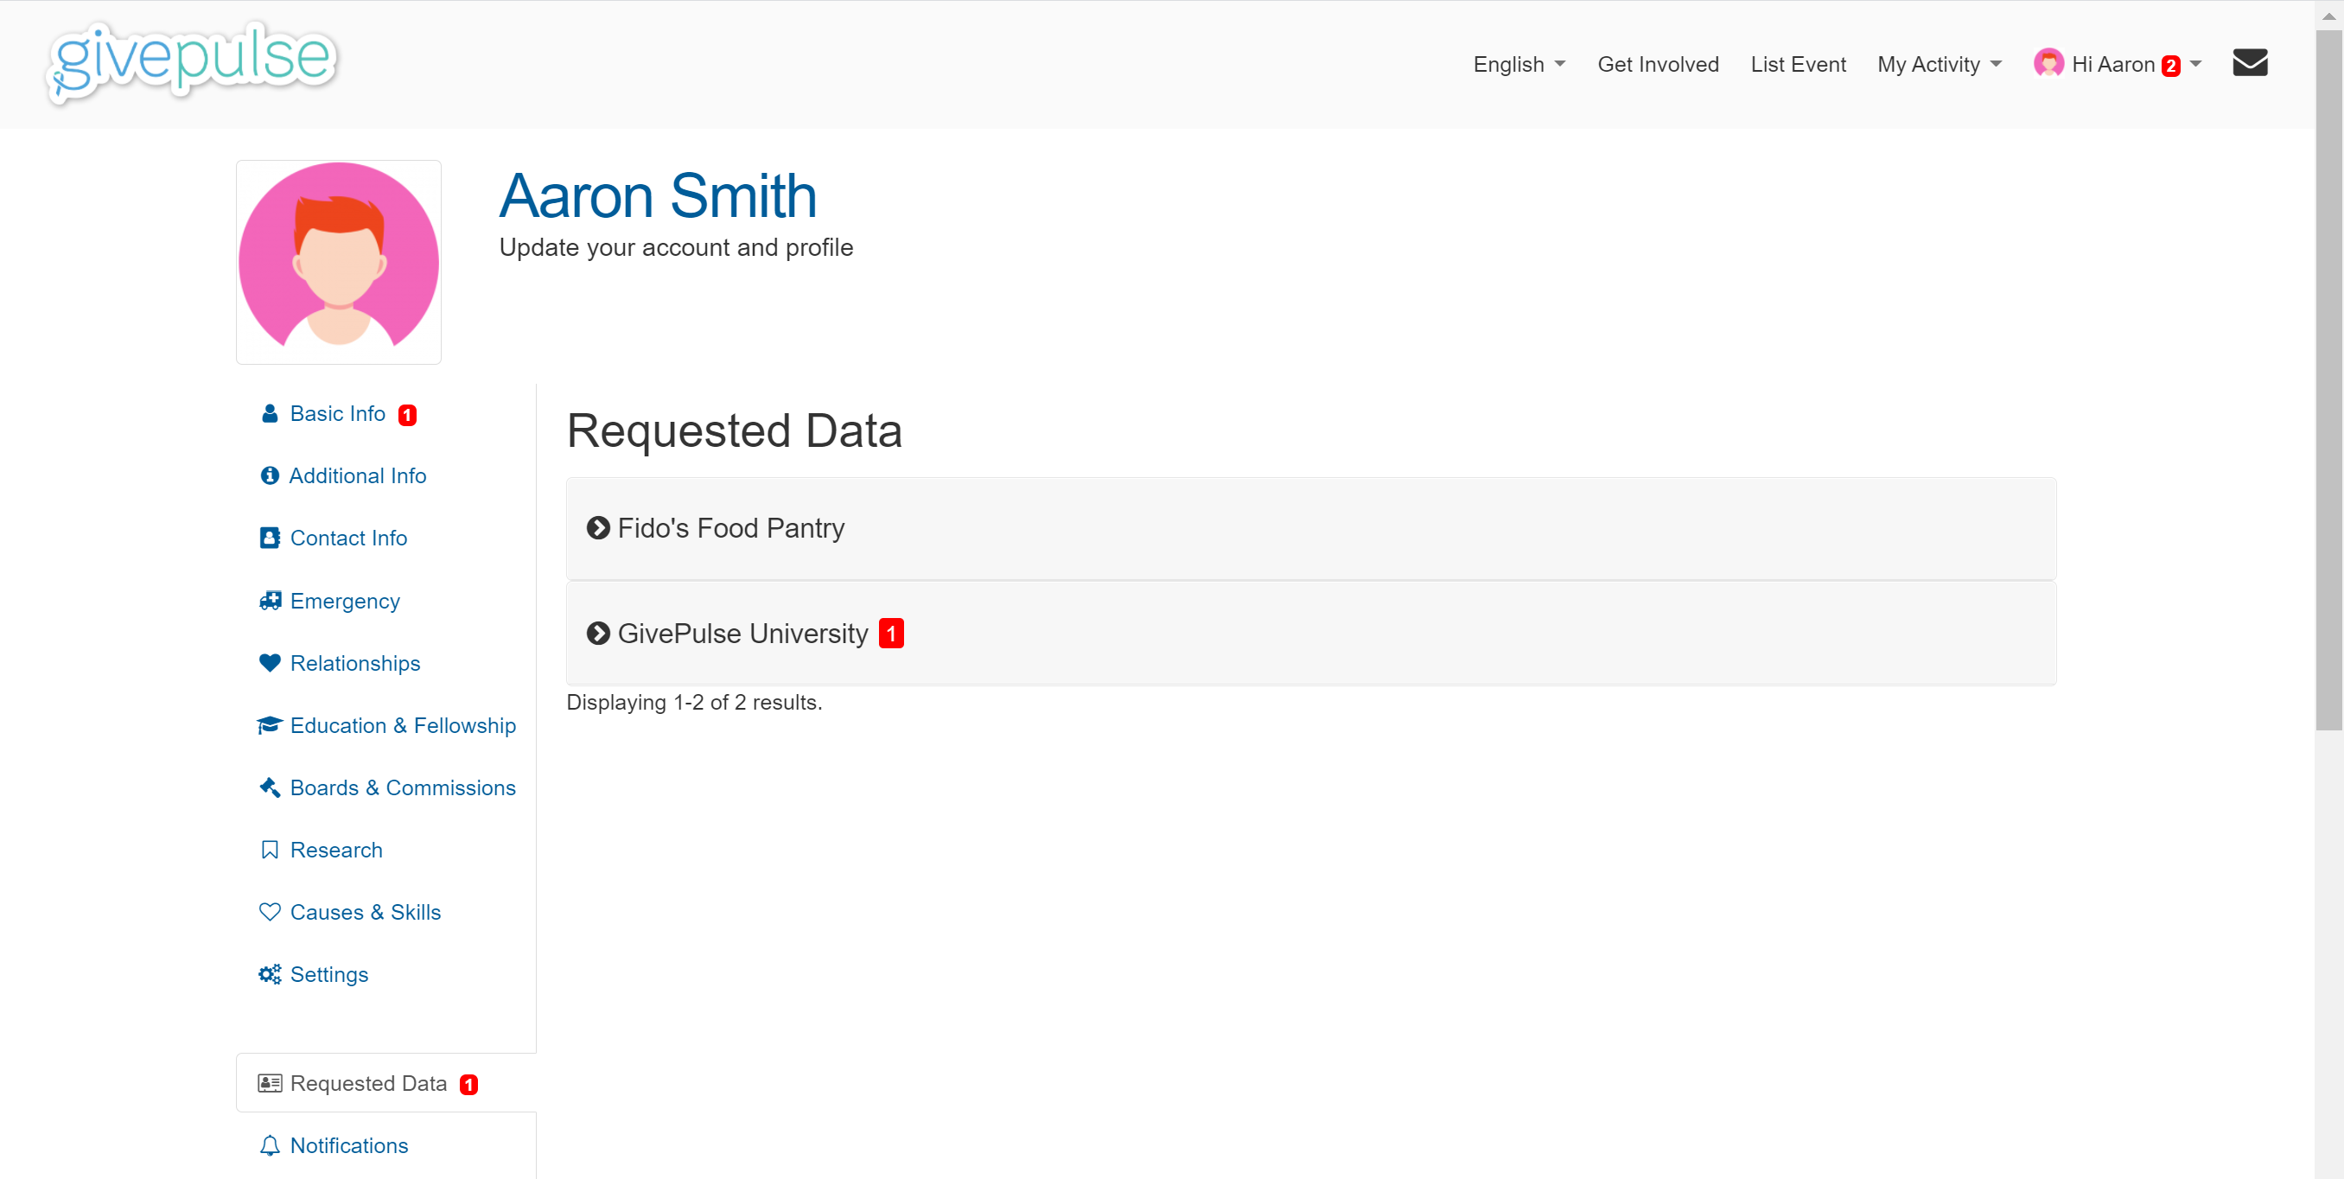Open Emergency section
The width and height of the screenshot is (2344, 1179).
tap(345, 601)
